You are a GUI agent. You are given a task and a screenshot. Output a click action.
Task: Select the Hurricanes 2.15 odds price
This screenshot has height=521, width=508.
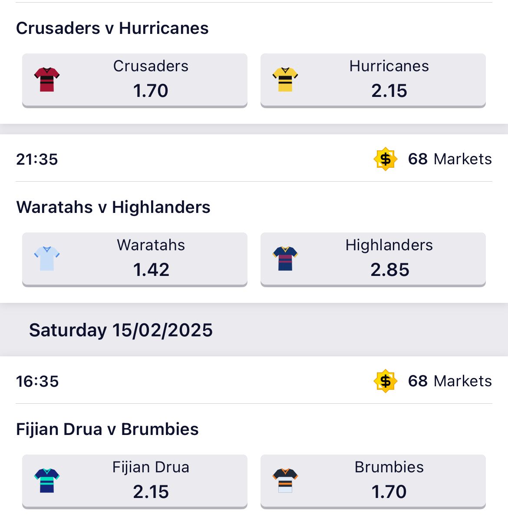pyautogui.click(x=389, y=80)
